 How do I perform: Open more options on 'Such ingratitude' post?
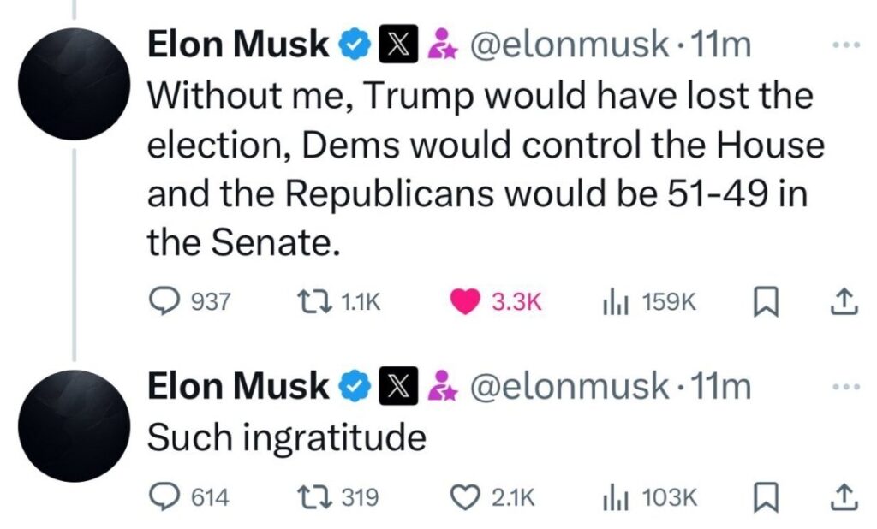coord(844,387)
